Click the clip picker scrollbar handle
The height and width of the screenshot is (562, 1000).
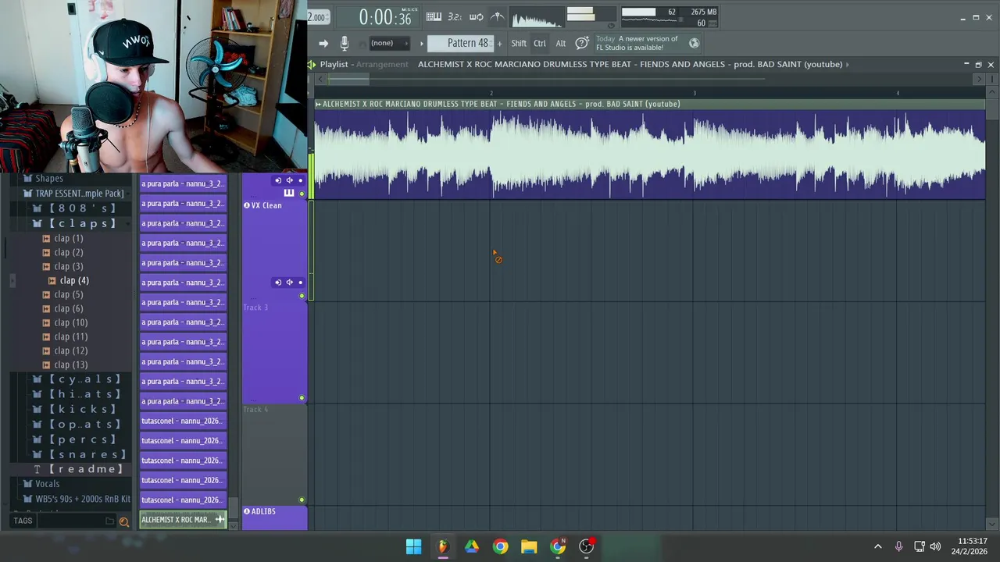pos(233,507)
